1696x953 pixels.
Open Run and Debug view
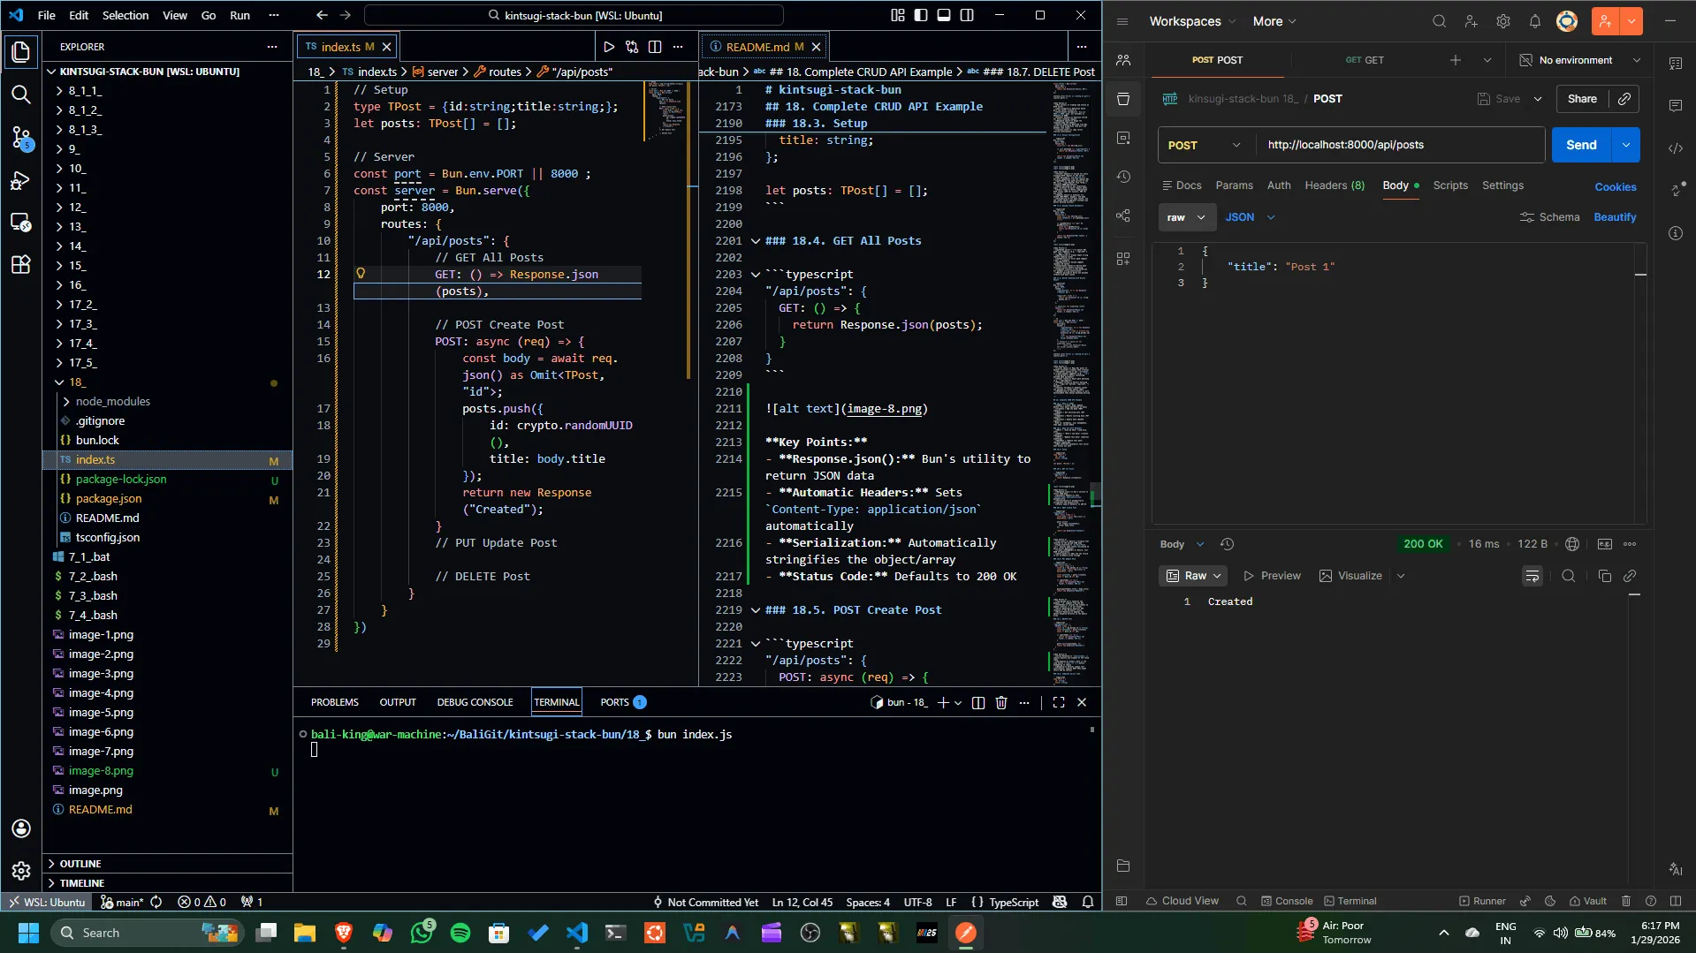(21, 181)
